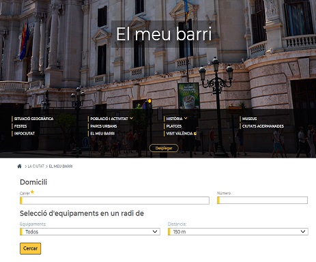Click the Cercar button
The width and height of the screenshot is (316, 262).
tap(30, 248)
